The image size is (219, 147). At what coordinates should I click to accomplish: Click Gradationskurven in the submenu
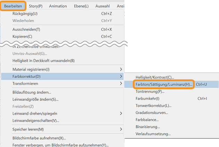pyautogui.click(x=152, y=113)
